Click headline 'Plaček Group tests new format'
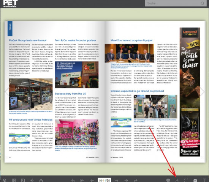The width and height of the screenshot is (209, 182). point(28,40)
